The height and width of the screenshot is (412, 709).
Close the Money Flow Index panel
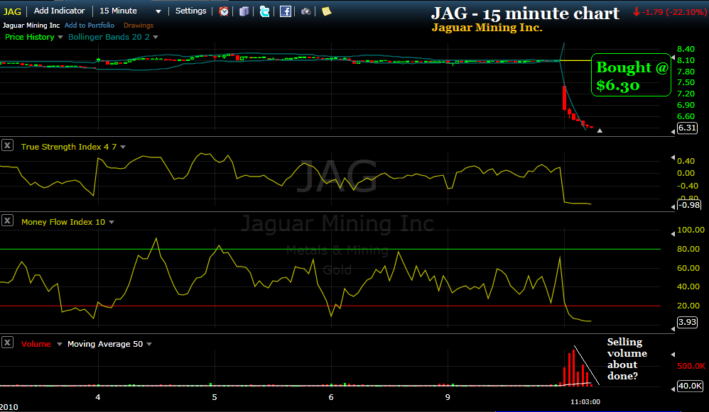point(8,222)
